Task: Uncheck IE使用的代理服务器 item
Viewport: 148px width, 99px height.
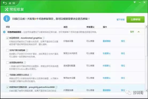Action: 7,87
